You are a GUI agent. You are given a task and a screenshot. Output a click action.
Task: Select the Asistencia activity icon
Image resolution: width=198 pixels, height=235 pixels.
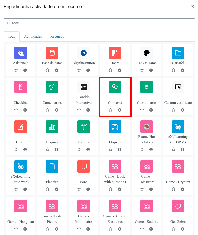(x=21, y=53)
